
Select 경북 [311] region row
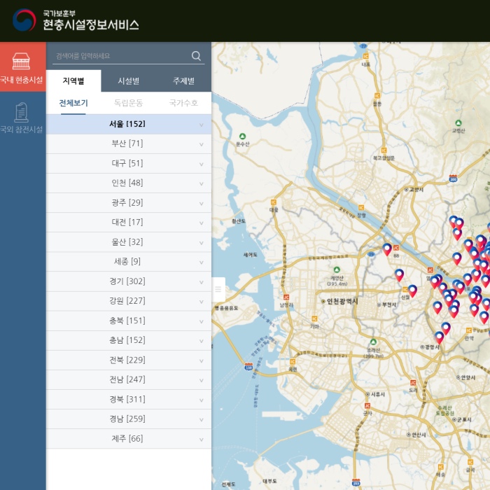(x=129, y=399)
